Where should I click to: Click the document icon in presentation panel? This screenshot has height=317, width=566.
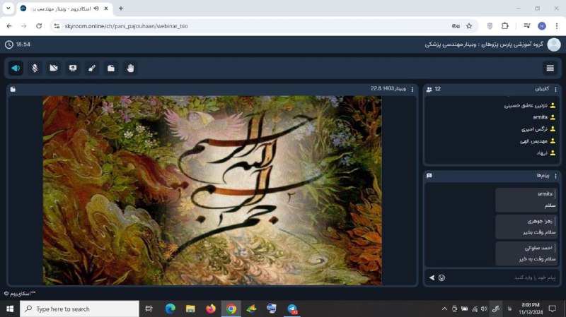point(13,90)
